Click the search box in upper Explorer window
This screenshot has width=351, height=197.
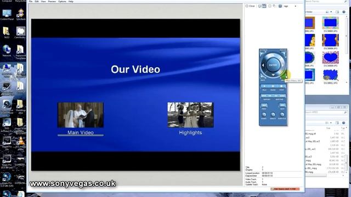click(x=326, y=2)
